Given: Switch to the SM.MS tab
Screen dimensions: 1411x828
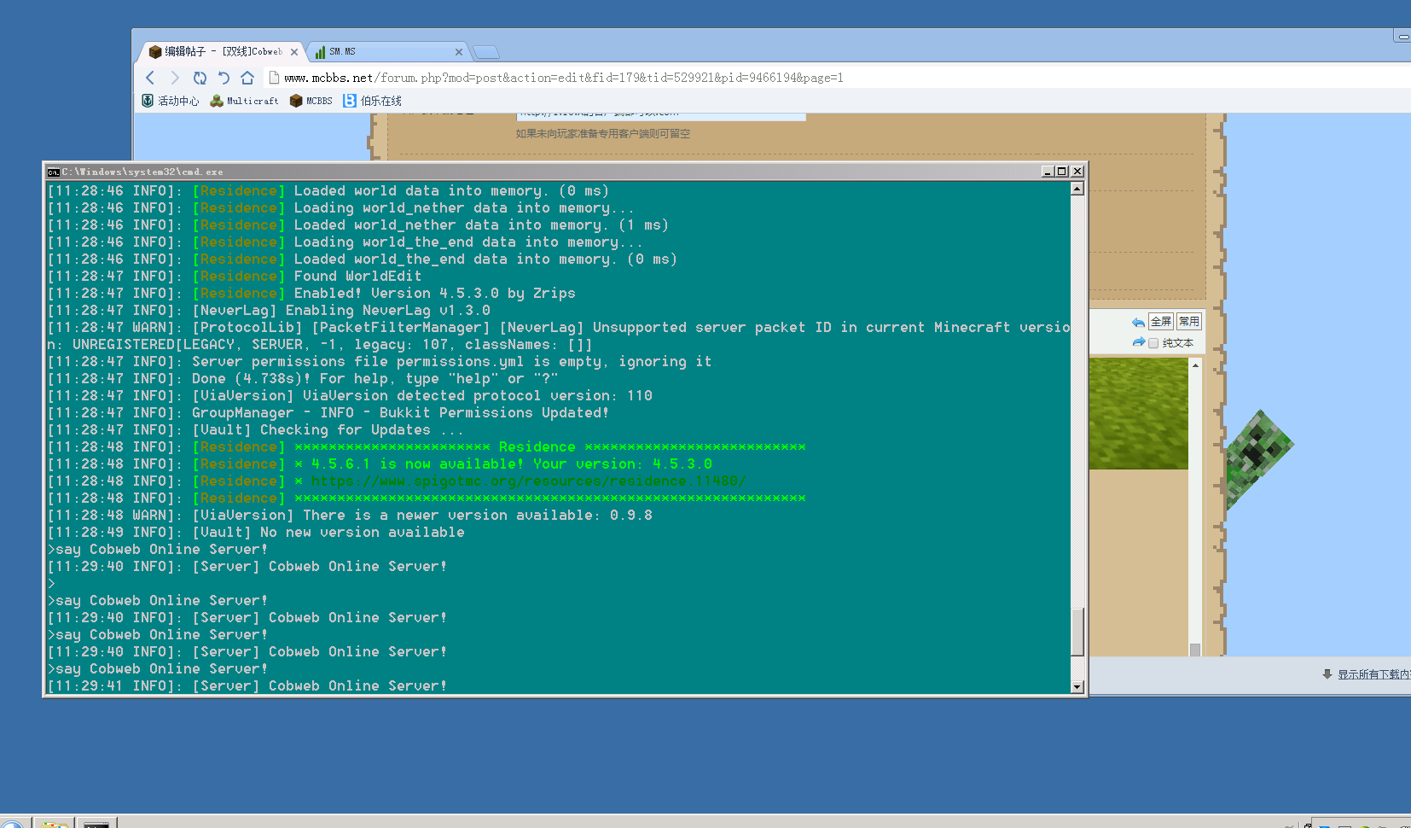Looking at the screenshot, I should point(384,52).
